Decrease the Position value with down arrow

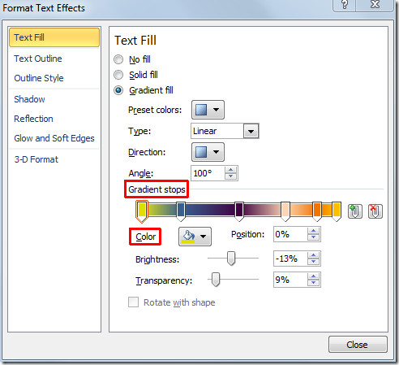[313, 237]
